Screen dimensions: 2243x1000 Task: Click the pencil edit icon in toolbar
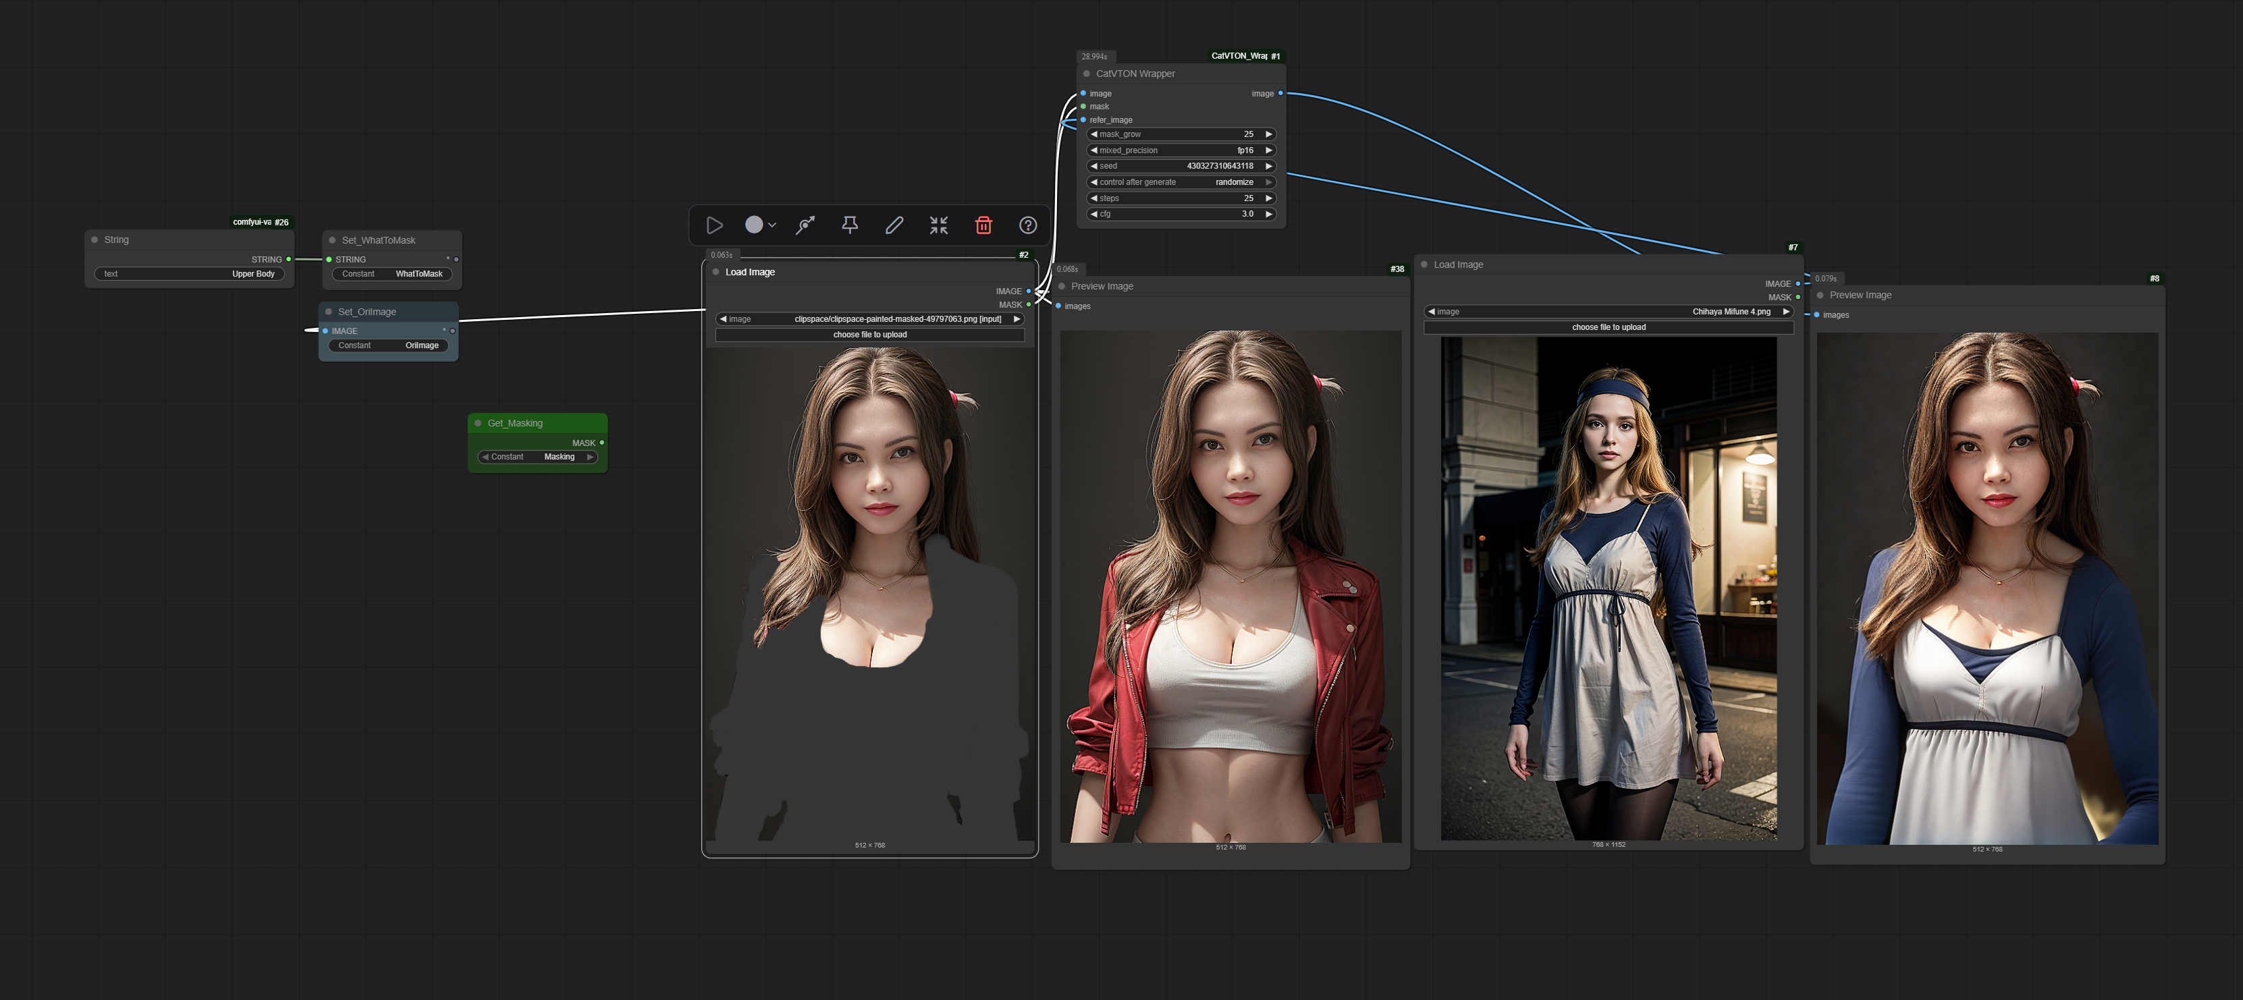click(x=894, y=225)
